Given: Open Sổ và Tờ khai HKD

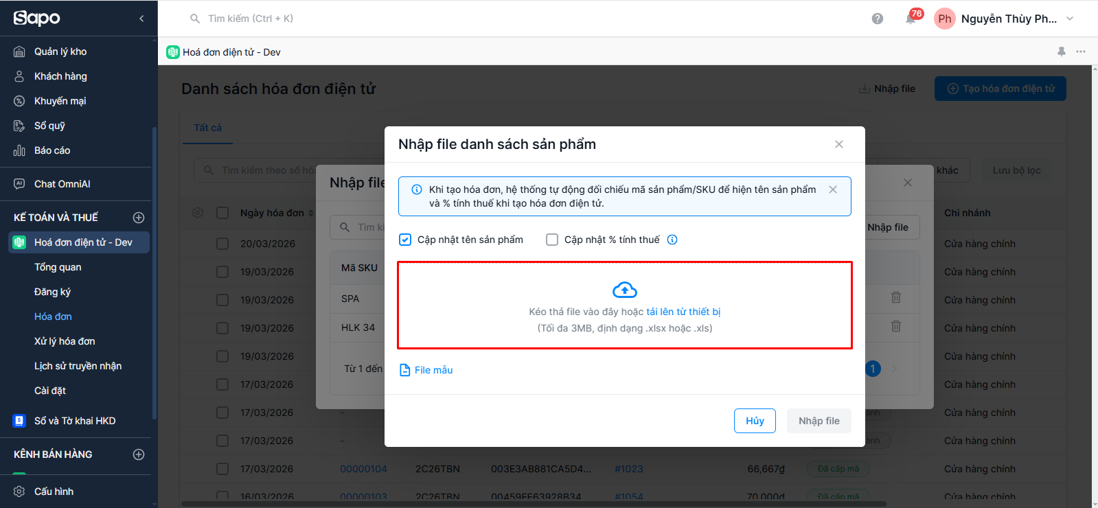Looking at the screenshot, I should point(75,421).
